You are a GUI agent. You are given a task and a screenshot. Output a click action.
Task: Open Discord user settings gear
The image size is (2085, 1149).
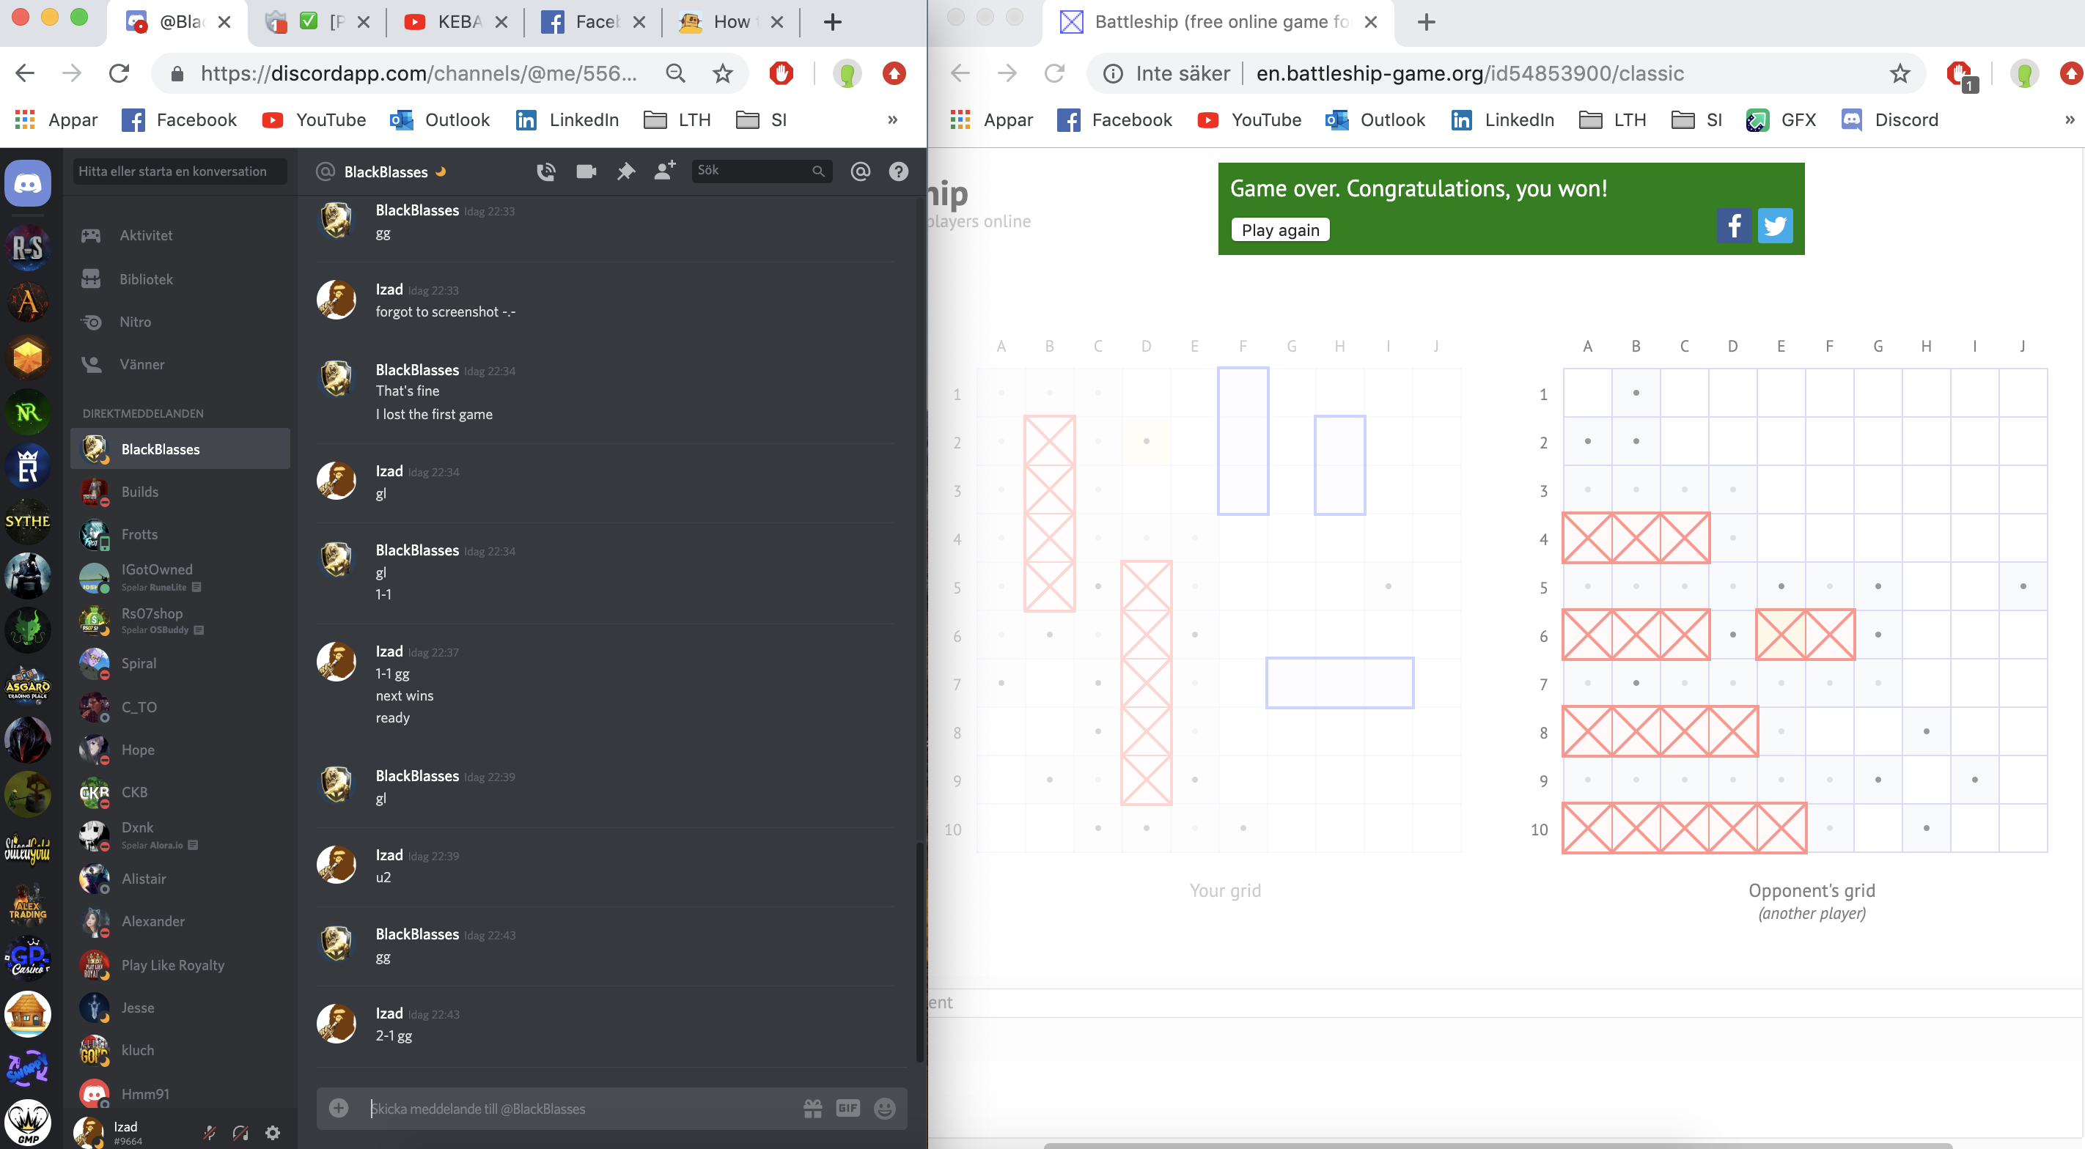[x=273, y=1132]
